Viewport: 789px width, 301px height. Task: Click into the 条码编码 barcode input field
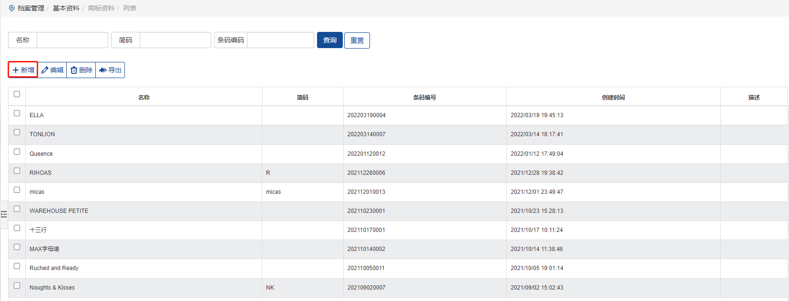pos(280,40)
